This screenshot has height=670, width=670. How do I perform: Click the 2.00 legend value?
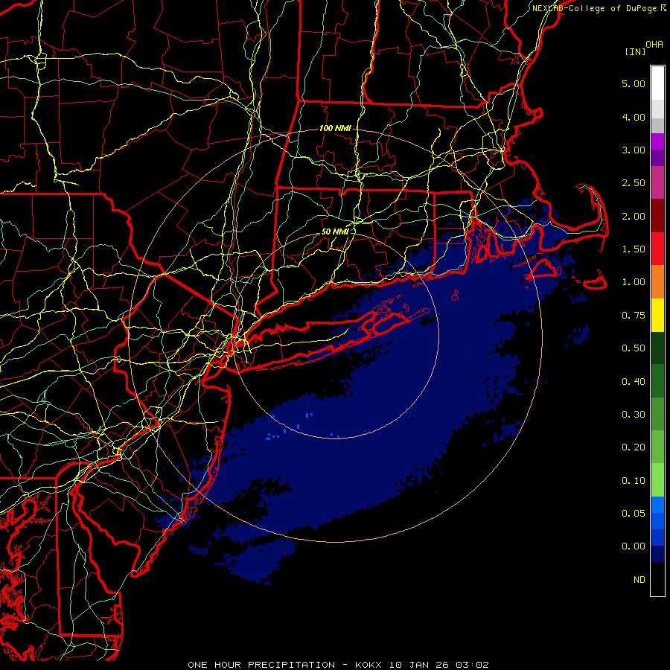(x=634, y=216)
